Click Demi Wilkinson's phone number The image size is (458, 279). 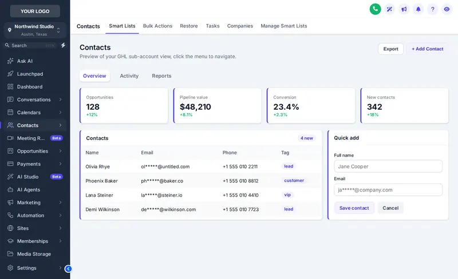240,210
